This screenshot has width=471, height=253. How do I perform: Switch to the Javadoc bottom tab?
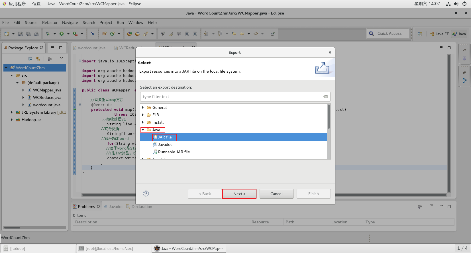click(x=114, y=207)
